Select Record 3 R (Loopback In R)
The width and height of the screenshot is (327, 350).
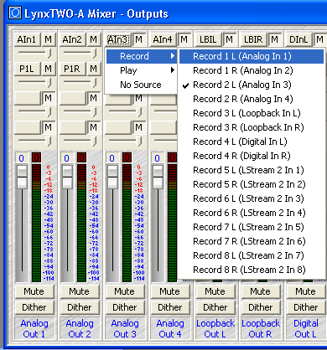[252, 127]
